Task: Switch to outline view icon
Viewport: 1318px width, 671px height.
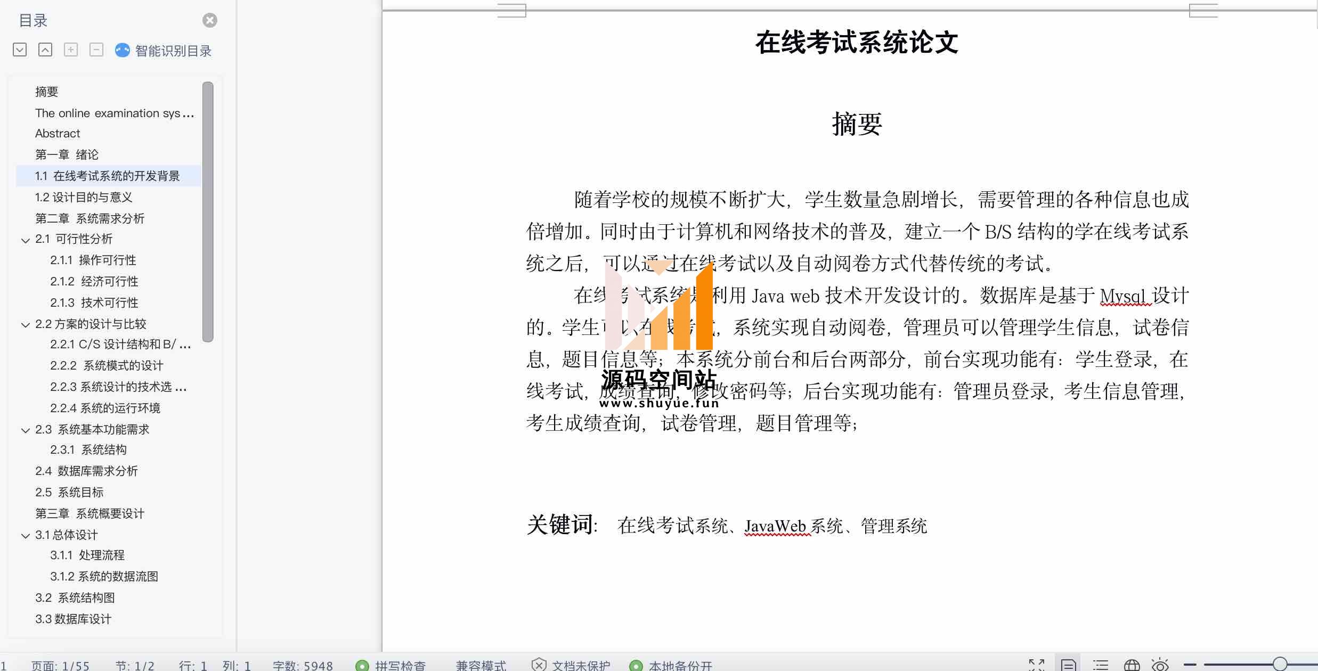Action: pos(1101,665)
